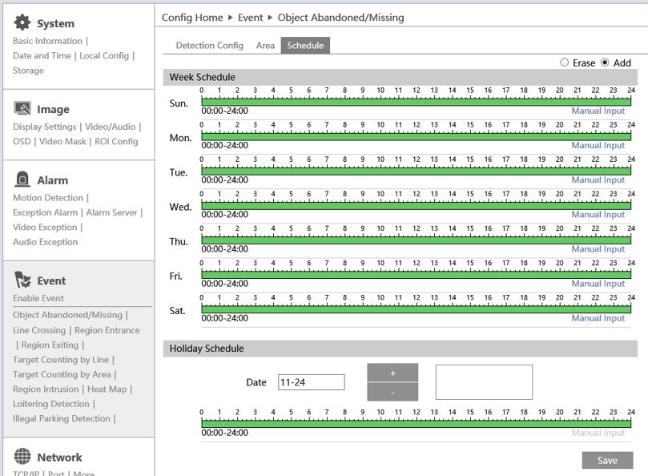Select the Add radio button
648x476 pixels.
pos(605,63)
